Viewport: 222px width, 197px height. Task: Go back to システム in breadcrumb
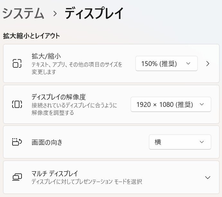click(x=23, y=14)
